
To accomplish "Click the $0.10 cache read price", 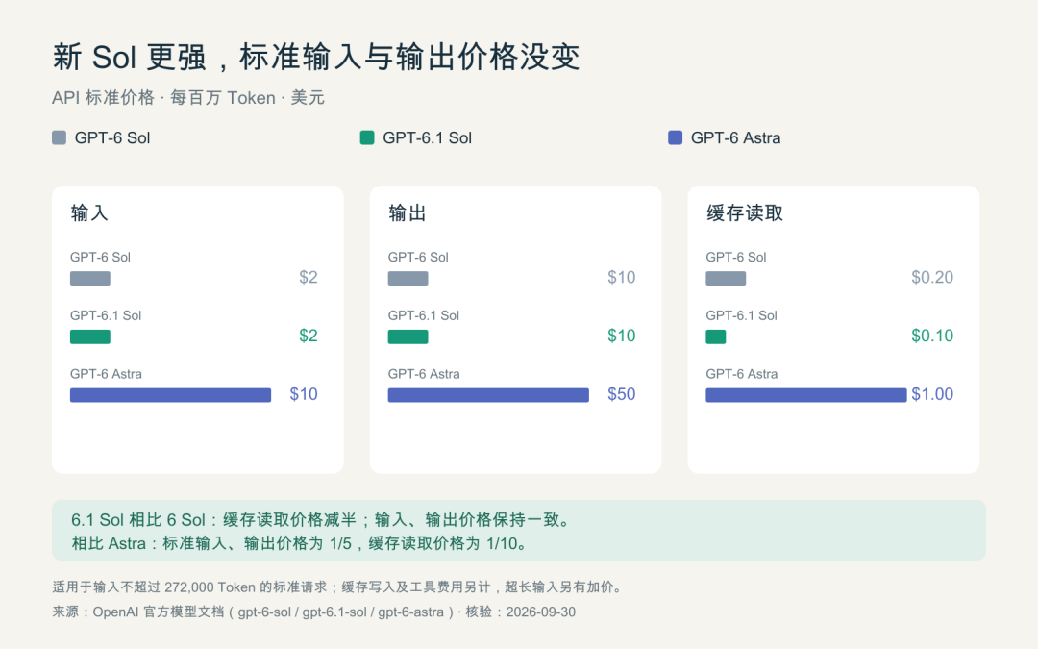I will (x=932, y=336).
